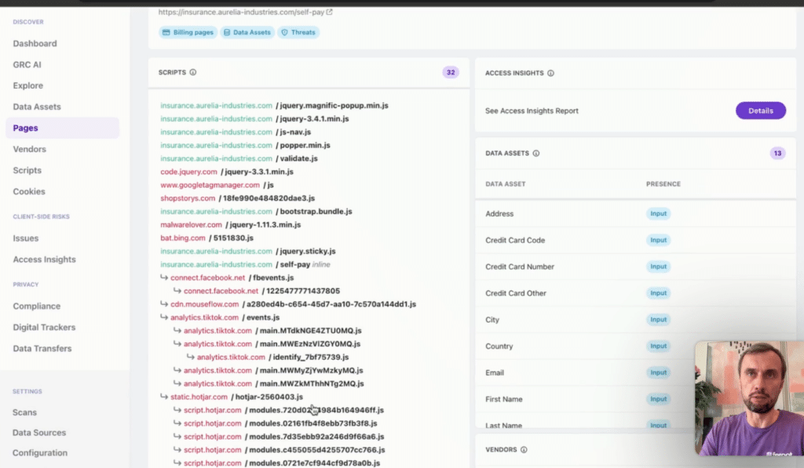Click Input badge for City
Image resolution: width=804 pixels, height=468 pixels.
point(659,320)
